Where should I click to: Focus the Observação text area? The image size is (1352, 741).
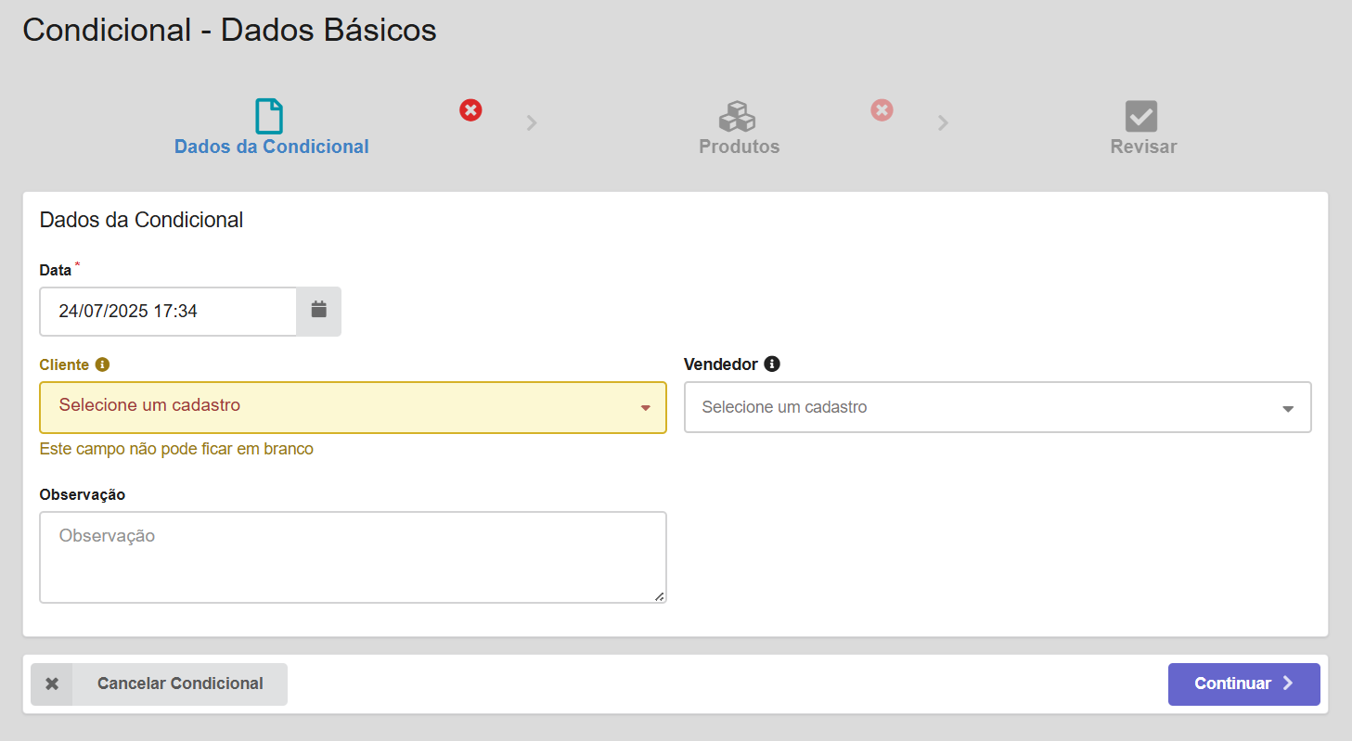[353, 556]
